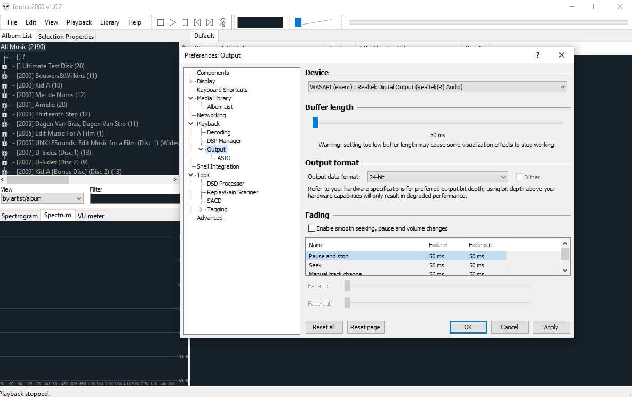Click the foobar2000 alien logo icon

pyautogui.click(x=6, y=6)
